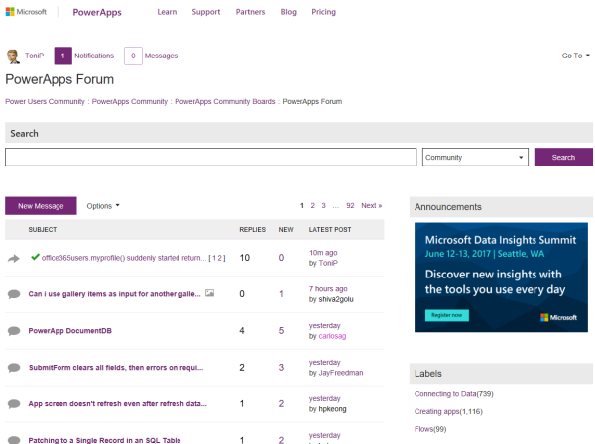The image size is (595, 444).
Task: Open the Learn menu item
Action: tap(168, 13)
